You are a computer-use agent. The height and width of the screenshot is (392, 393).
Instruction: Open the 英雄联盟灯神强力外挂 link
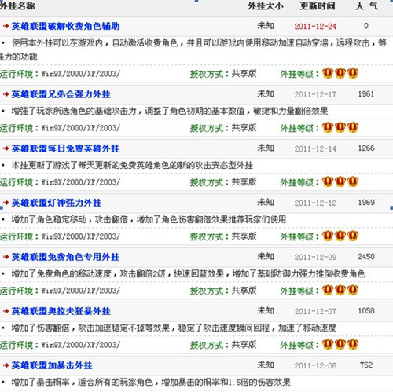(x=57, y=203)
